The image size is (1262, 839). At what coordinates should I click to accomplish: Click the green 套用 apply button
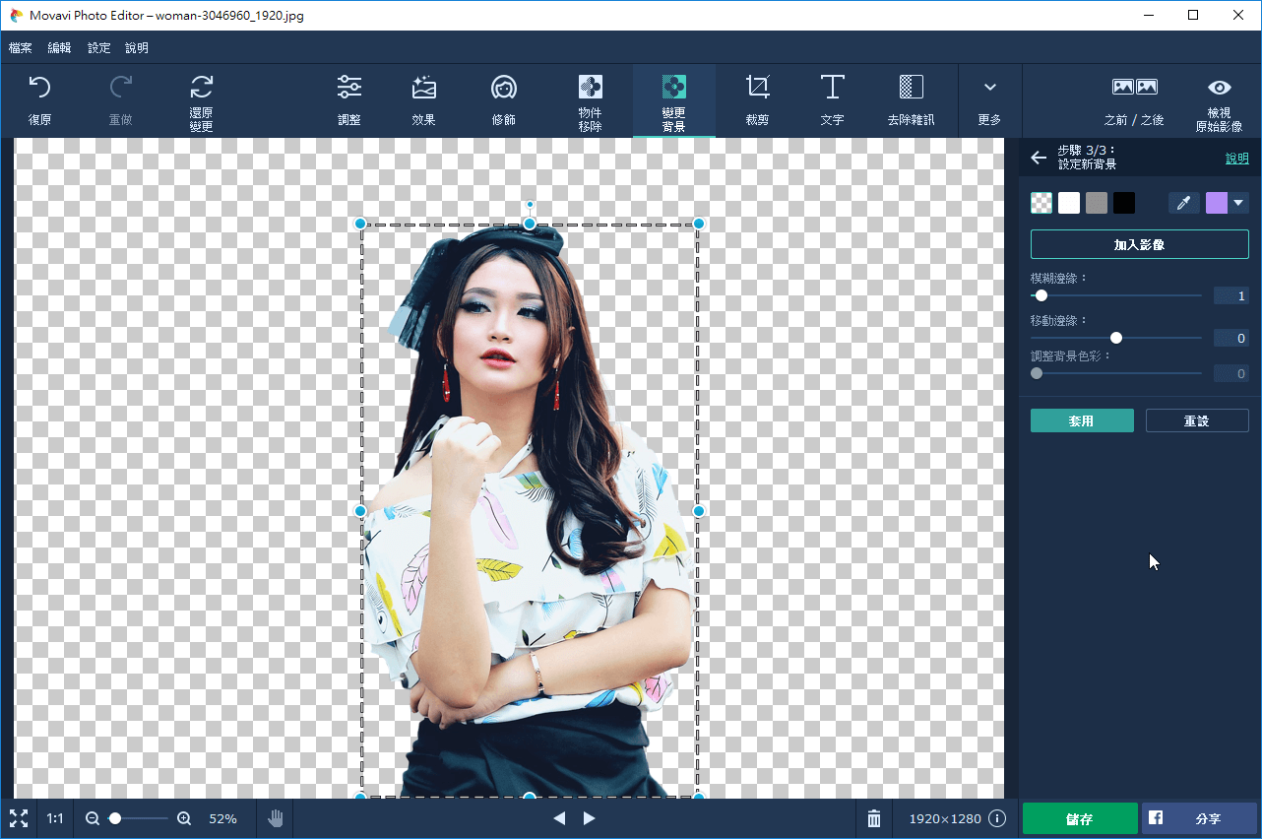click(1082, 420)
